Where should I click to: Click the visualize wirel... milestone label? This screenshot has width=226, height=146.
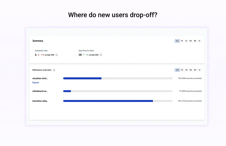40,78
